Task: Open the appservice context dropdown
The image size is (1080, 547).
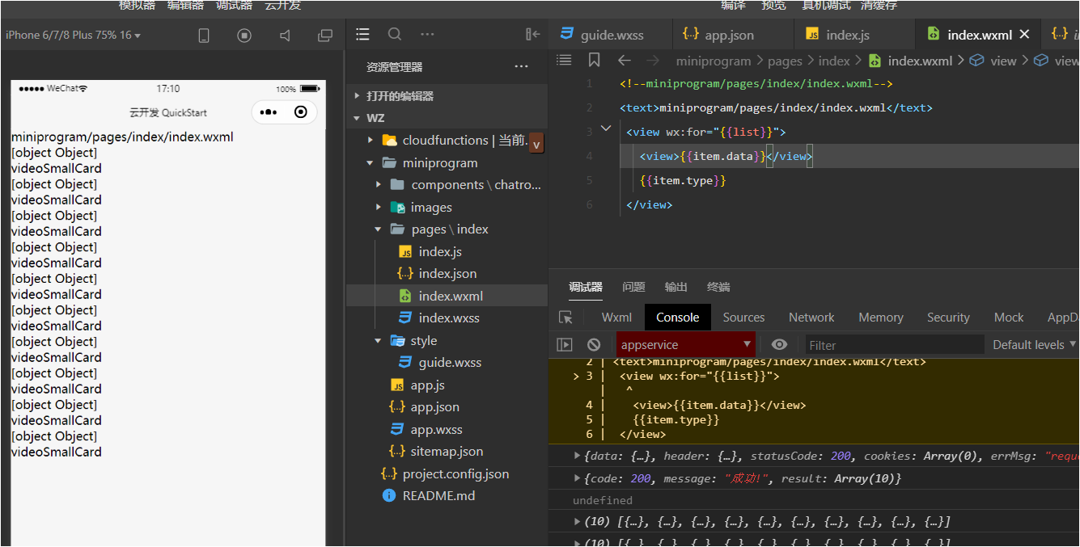Action: point(686,345)
